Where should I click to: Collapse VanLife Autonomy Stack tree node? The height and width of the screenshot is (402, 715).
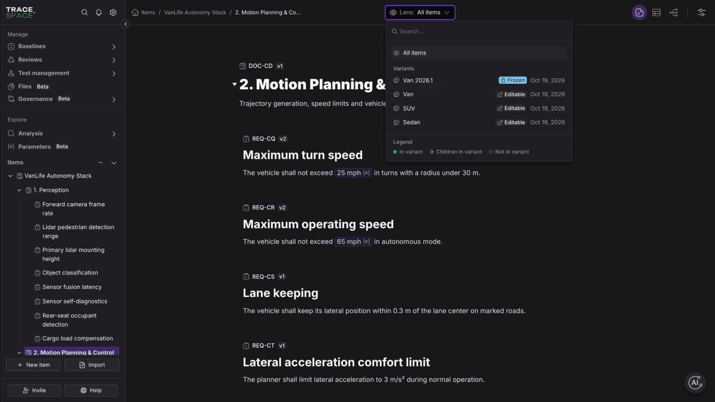pyautogui.click(x=10, y=176)
